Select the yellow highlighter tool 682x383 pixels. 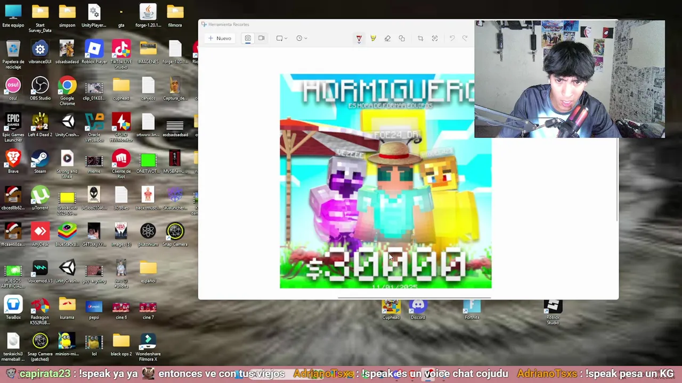373,38
